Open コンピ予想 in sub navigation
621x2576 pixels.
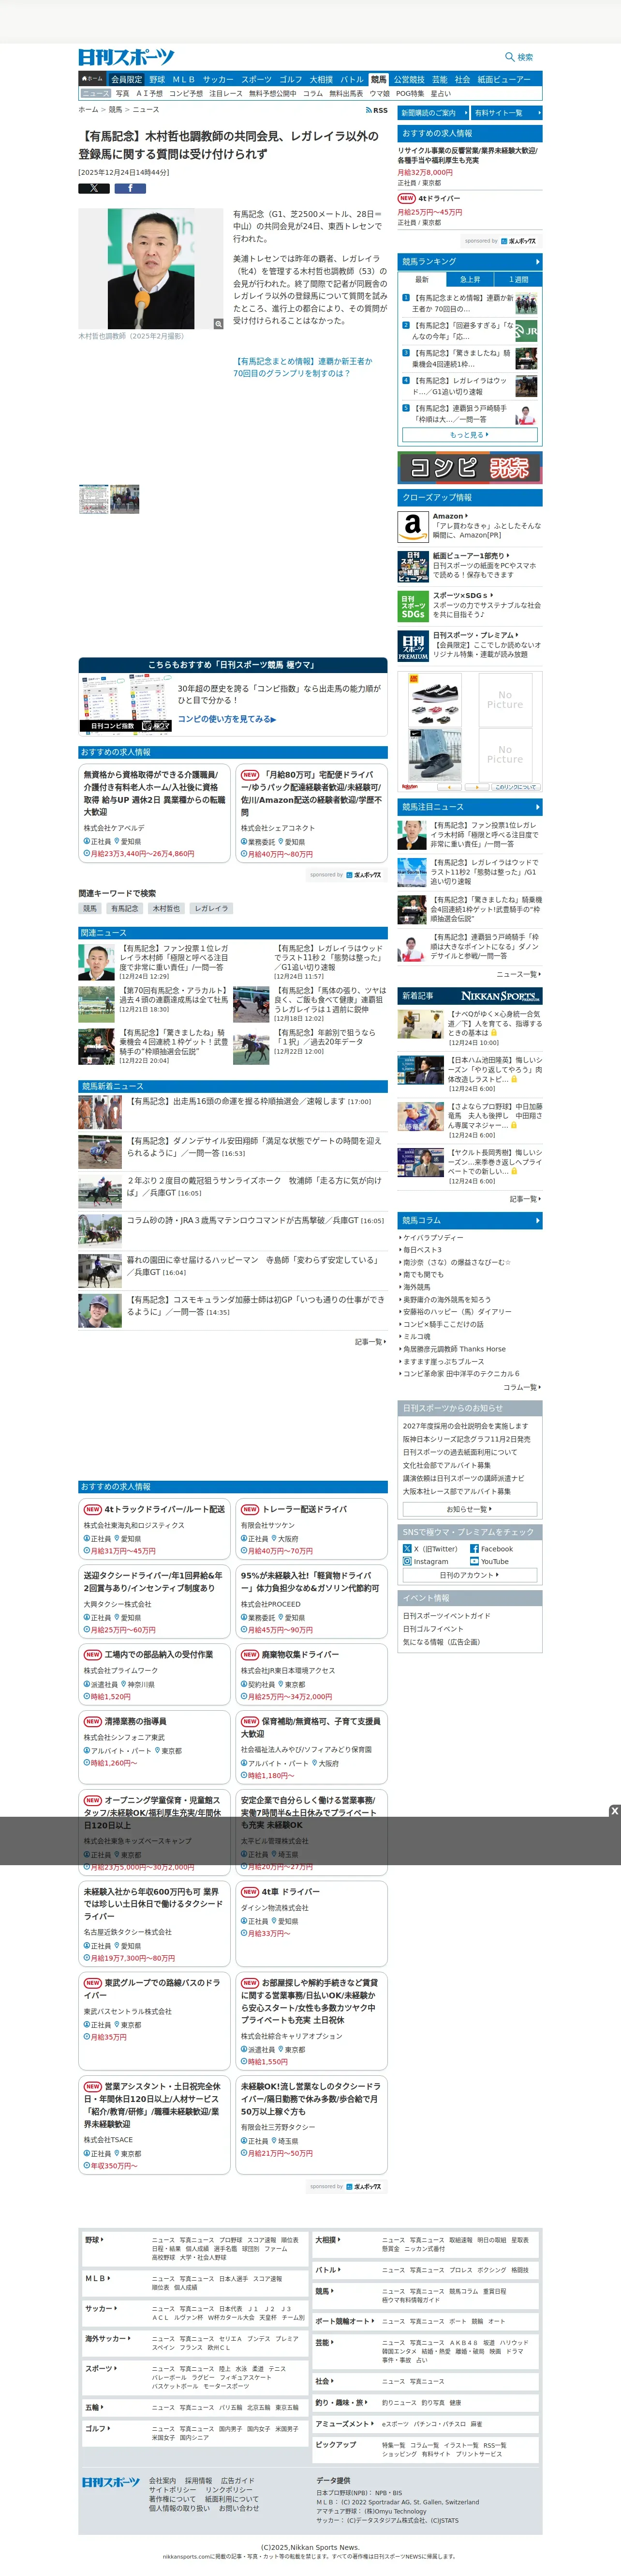click(x=186, y=93)
